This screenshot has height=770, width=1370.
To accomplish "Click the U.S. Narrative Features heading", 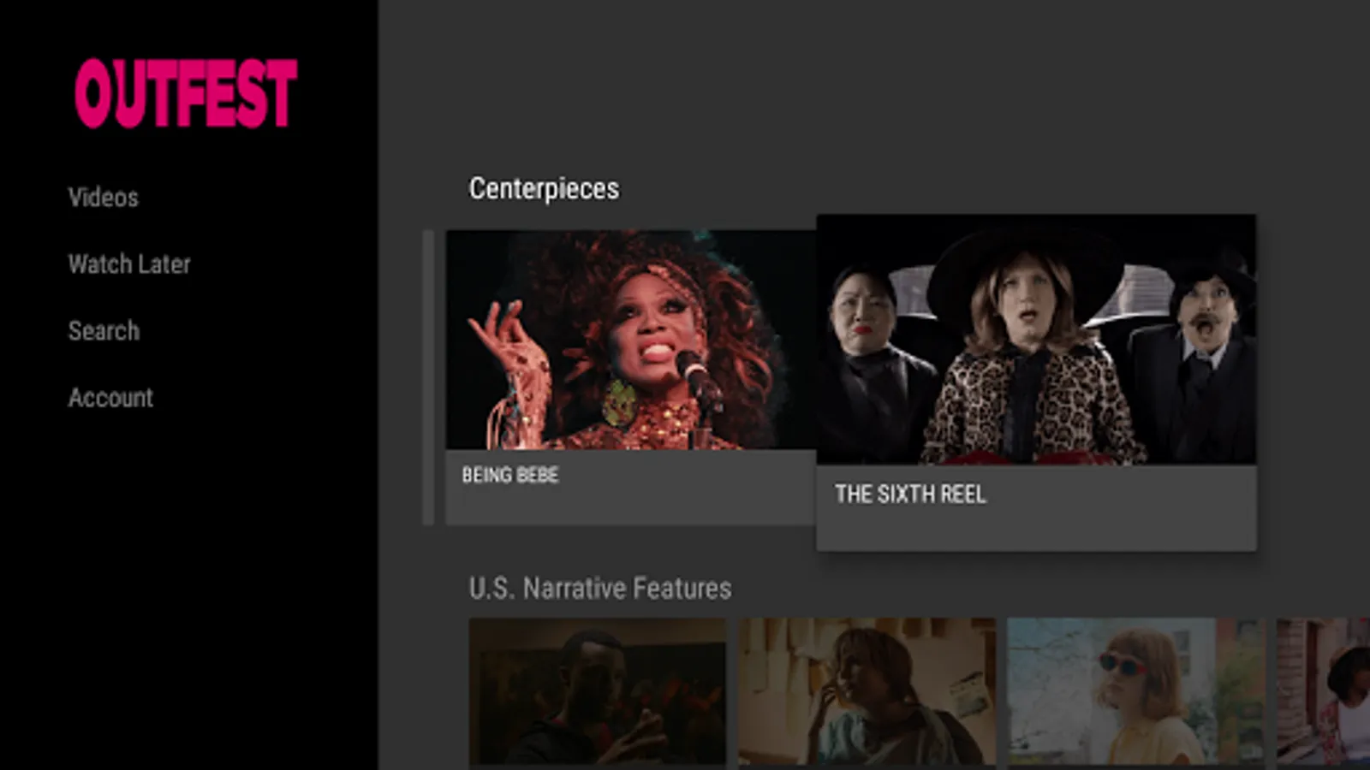I will pyautogui.click(x=600, y=589).
